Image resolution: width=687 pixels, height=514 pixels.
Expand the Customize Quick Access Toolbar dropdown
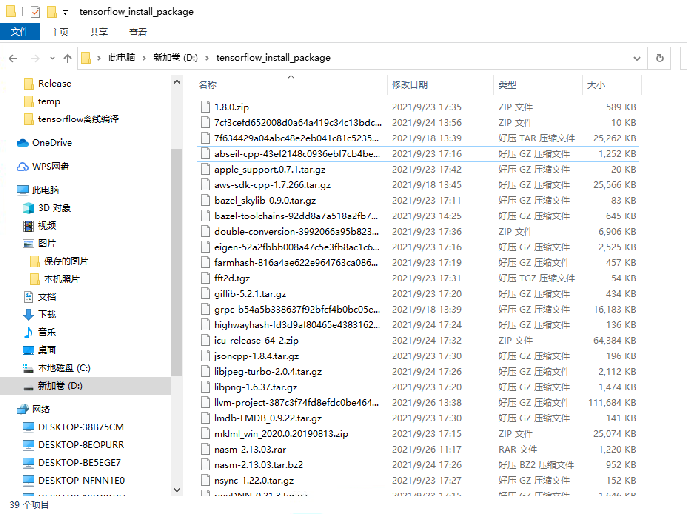tap(65, 12)
